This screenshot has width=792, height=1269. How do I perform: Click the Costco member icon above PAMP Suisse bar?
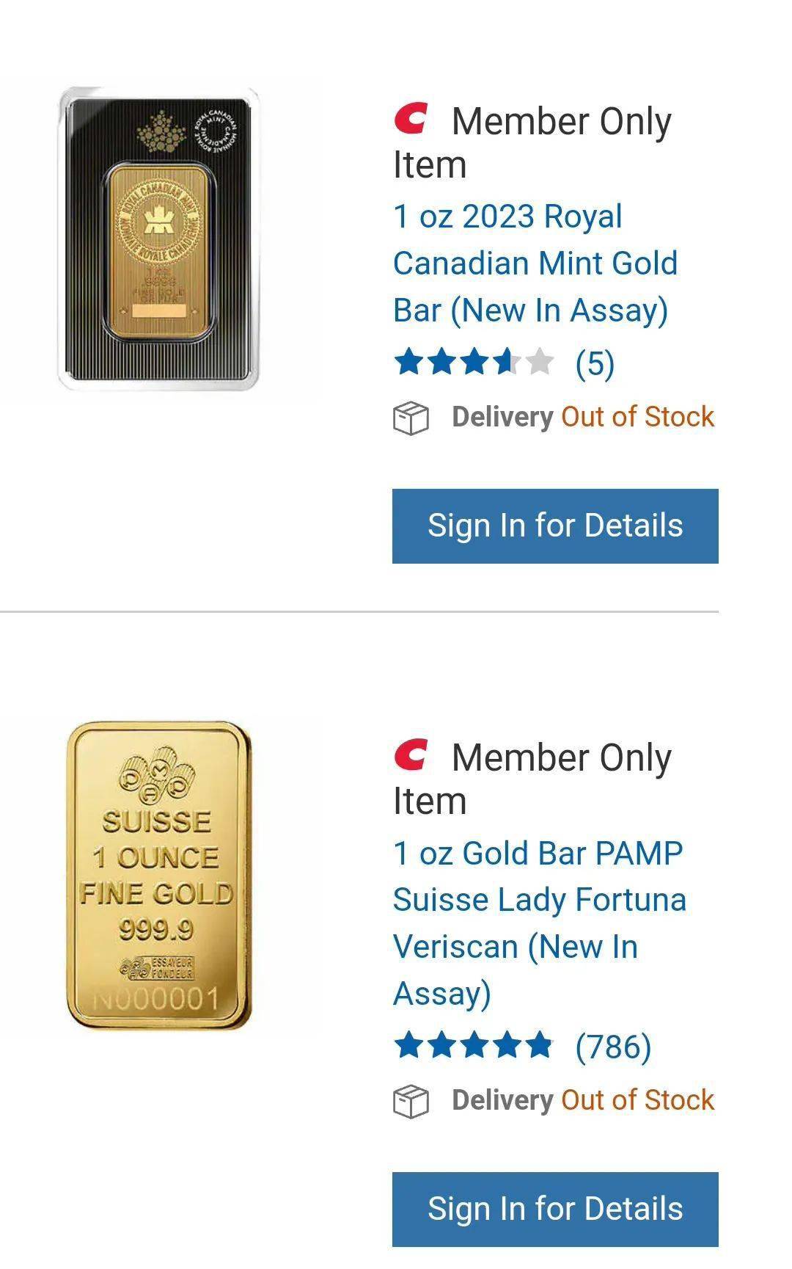411,755
